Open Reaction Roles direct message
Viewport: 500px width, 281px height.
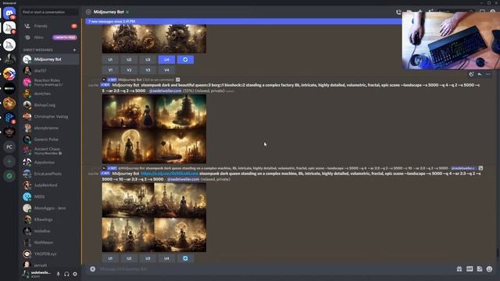point(50,82)
